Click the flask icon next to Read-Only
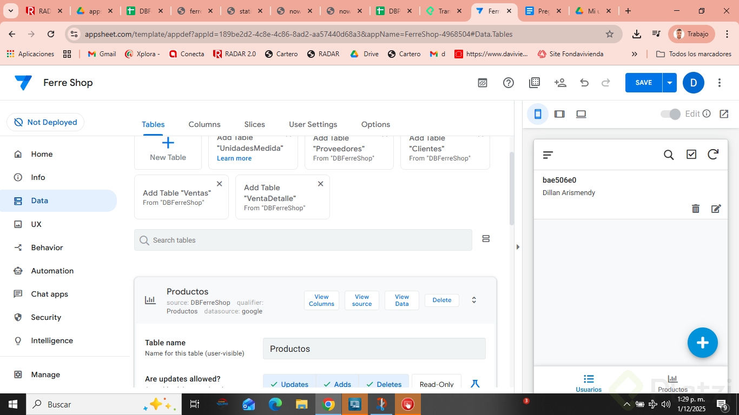This screenshot has height=415, width=739. click(x=475, y=384)
